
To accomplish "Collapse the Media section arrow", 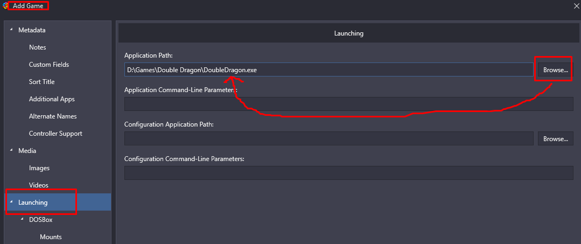I will 11,151.
